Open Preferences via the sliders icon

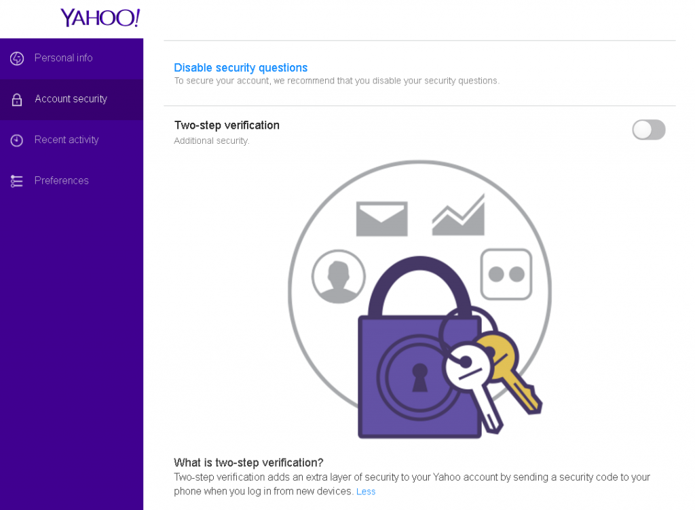[x=17, y=180]
